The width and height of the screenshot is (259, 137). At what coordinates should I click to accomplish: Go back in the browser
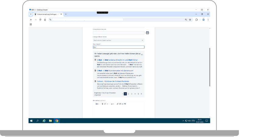[x=31, y=20]
